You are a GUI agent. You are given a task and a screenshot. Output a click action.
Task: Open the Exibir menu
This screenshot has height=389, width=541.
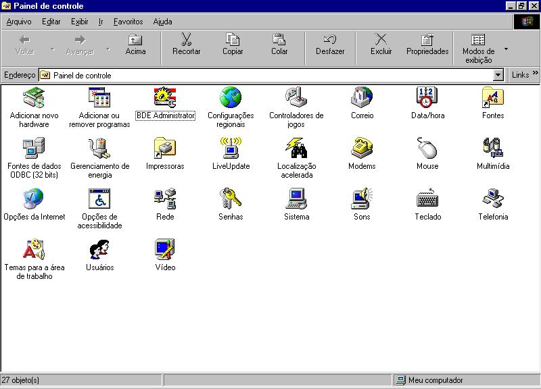79,22
